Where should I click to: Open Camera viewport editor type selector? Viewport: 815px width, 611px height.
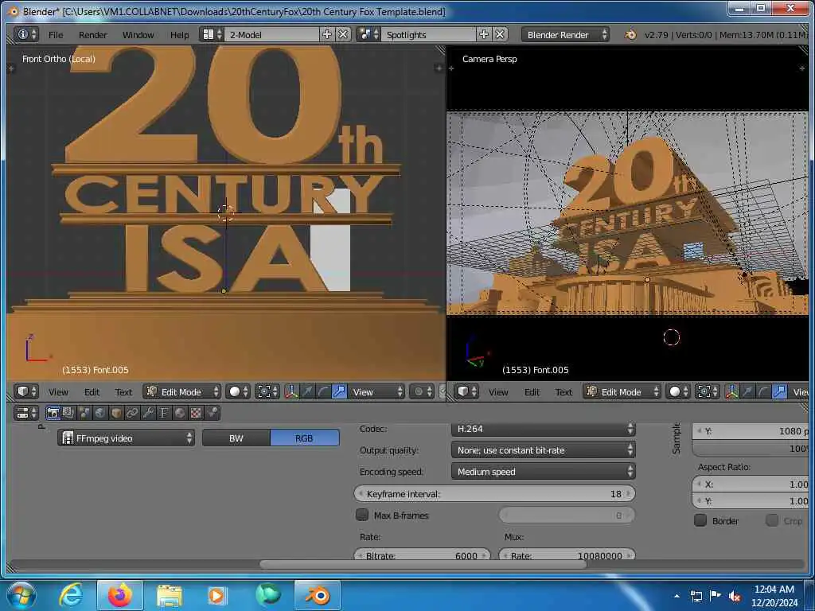coord(466,391)
